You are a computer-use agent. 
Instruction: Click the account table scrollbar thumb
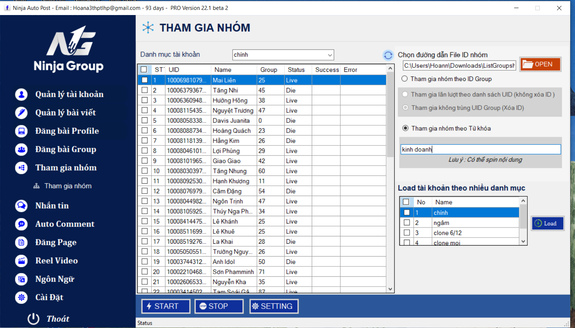coord(390,114)
